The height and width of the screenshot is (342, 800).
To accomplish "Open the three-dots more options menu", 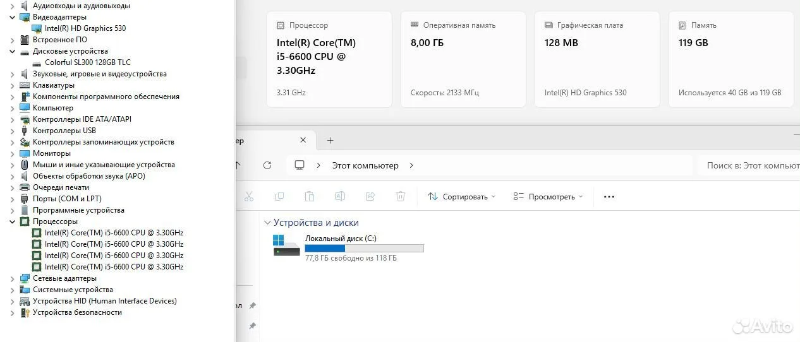I will 609,197.
